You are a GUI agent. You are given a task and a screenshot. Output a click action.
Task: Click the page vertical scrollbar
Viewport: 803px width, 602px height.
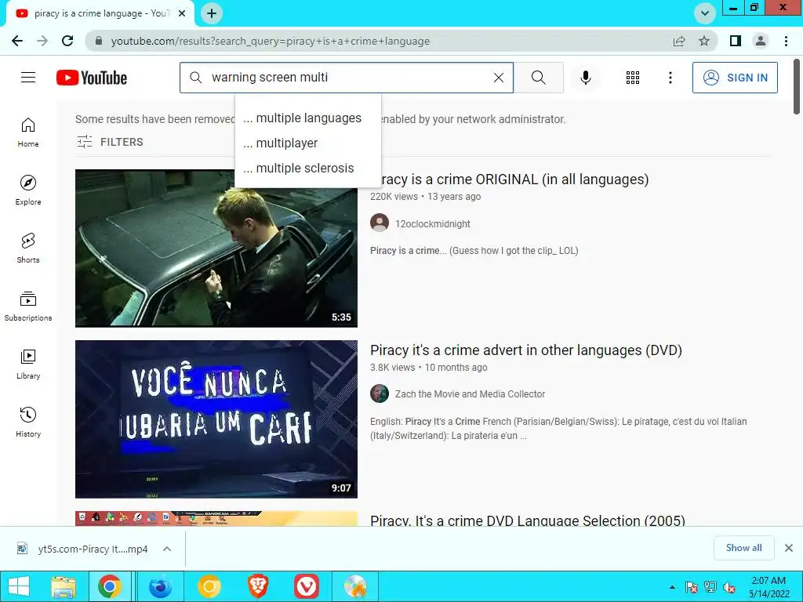click(797, 87)
